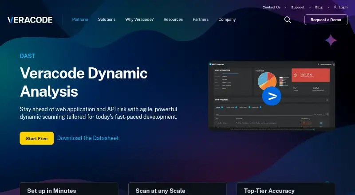
Task: Select the Set up in Minutes card
Action: [x=69, y=189]
